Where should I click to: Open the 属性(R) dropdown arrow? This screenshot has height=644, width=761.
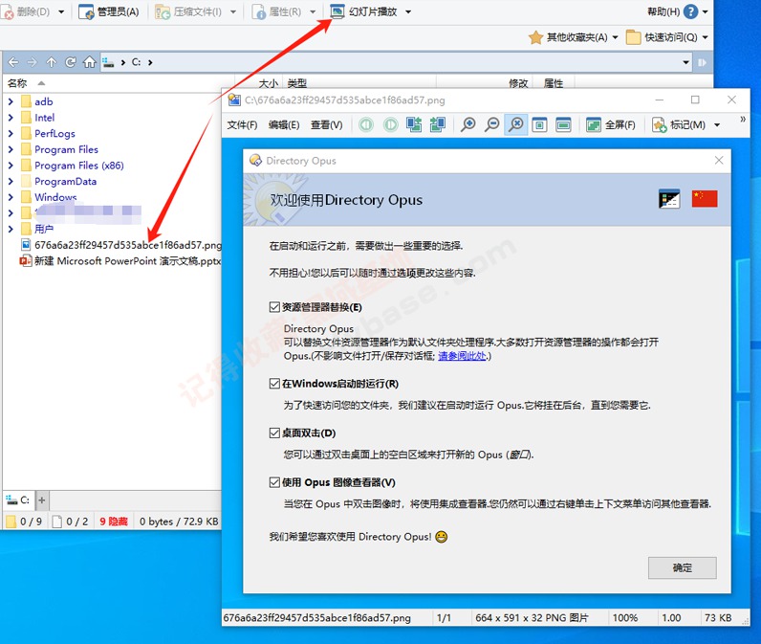pyautogui.click(x=313, y=11)
